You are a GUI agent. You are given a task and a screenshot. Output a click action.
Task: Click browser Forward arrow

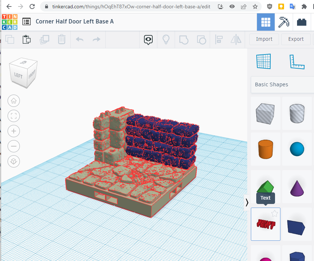point(21,6)
